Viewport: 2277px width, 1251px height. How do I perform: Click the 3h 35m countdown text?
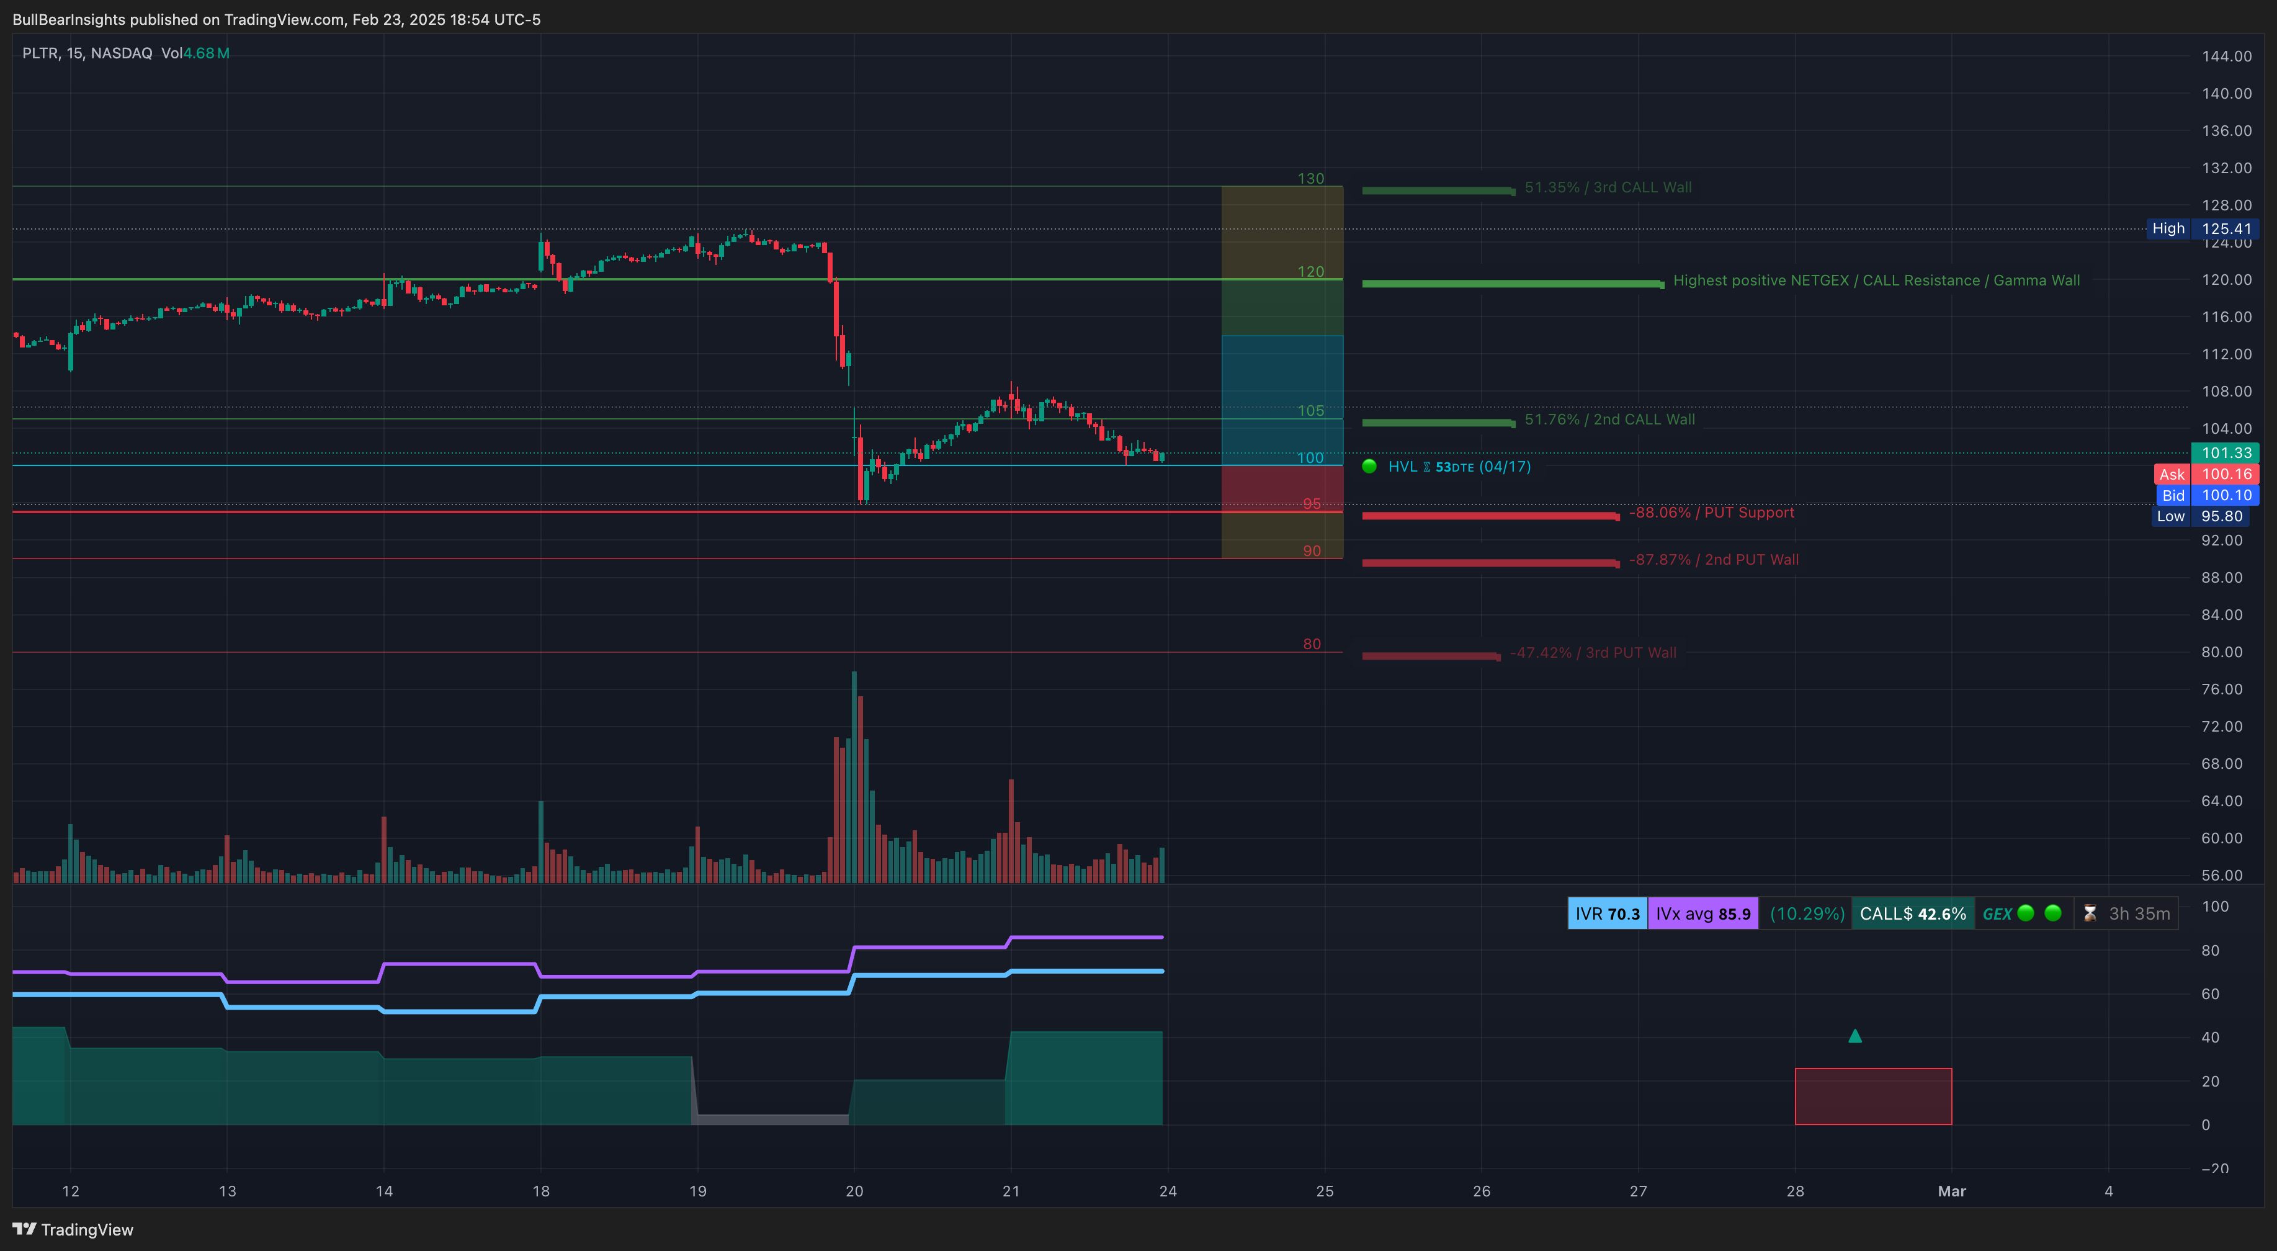pos(2139,913)
